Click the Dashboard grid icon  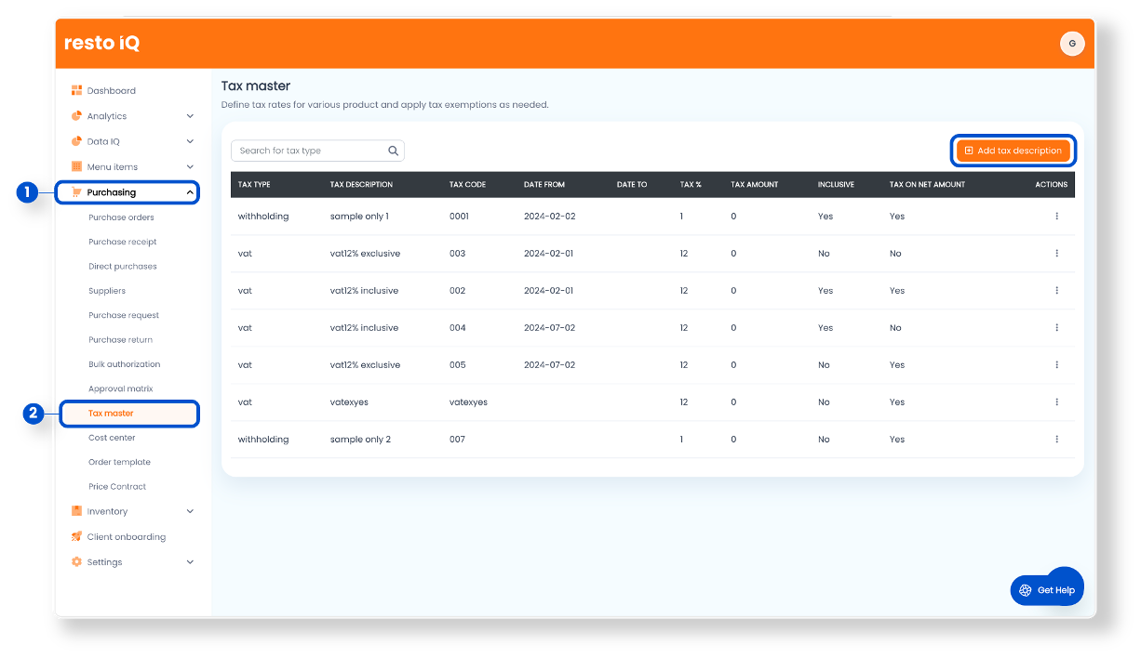(77, 91)
